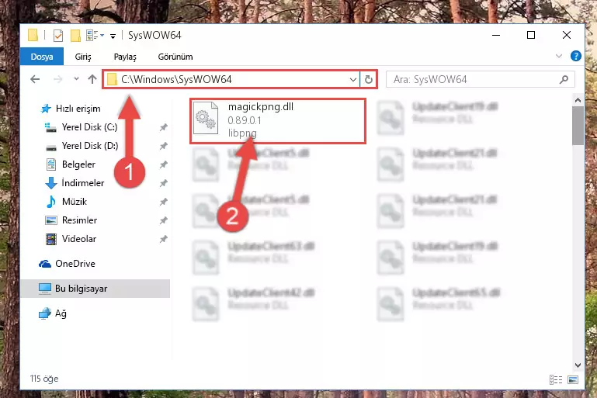This screenshot has height=398, width=597.
Task: Click the pin icon beside Müzik
Action: tap(163, 202)
